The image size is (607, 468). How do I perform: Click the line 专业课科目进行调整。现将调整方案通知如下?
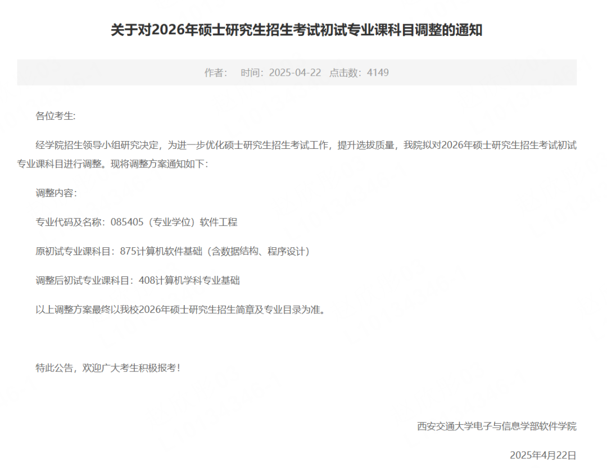click(112, 163)
